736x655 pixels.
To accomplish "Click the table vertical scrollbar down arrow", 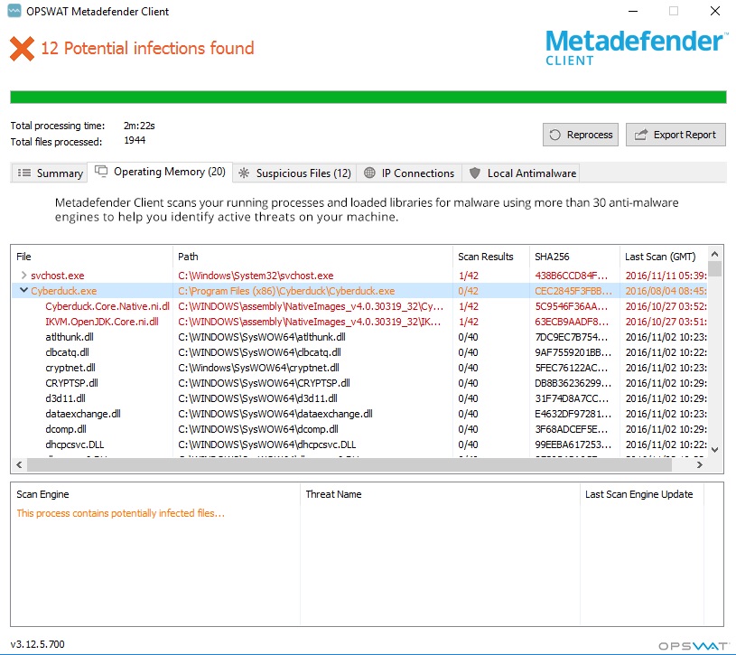I will pos(715,449).
